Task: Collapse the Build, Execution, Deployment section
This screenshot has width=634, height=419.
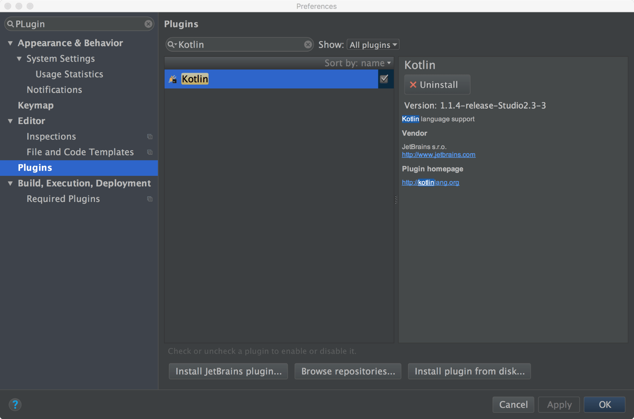Action: click(10, 183)
